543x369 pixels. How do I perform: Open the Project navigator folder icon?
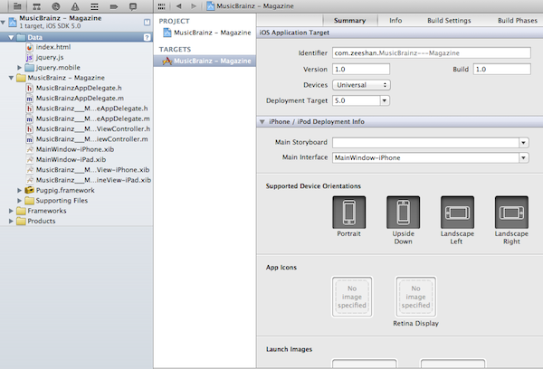coord(17,6)
